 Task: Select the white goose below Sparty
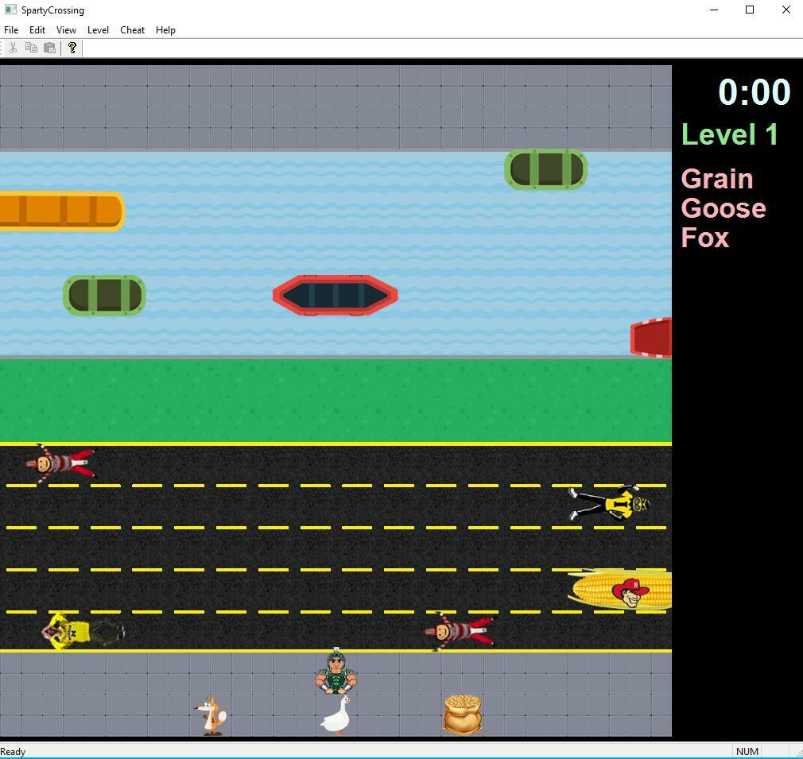point(336,715)
